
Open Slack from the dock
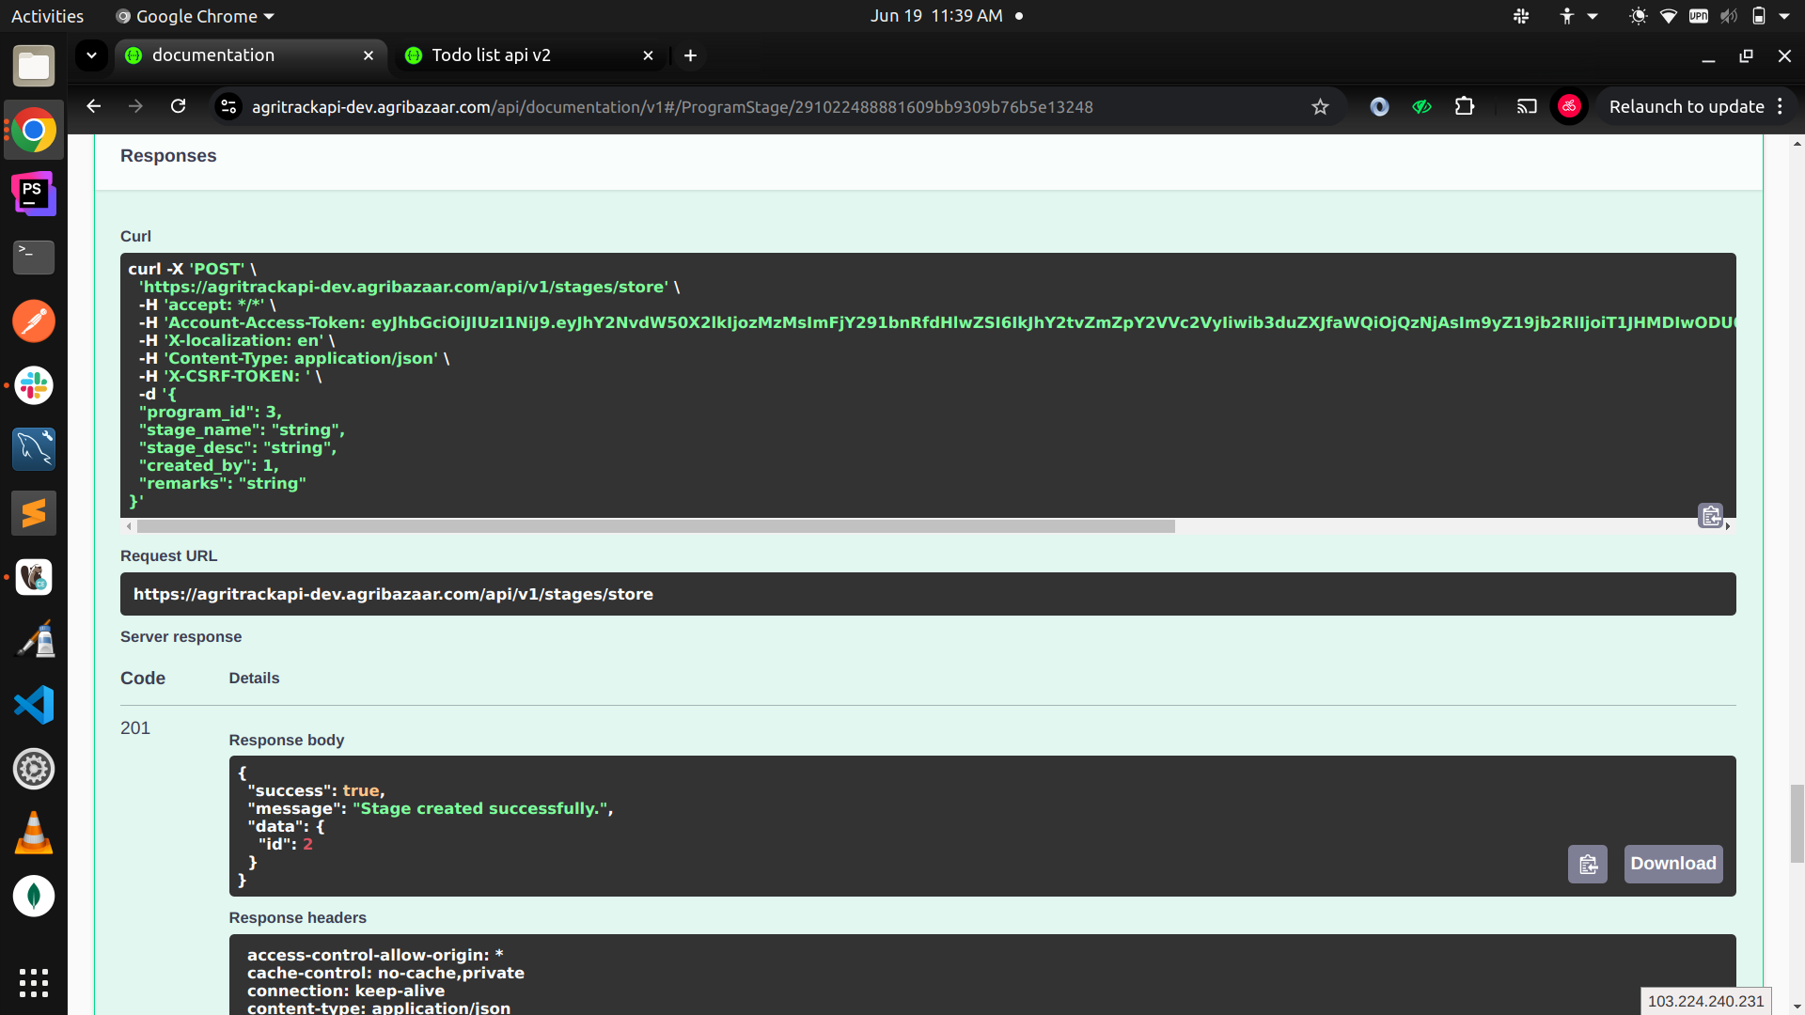tap(34, 385)
